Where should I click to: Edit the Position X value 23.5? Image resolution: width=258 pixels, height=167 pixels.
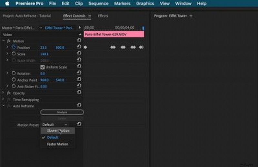point(43,48)
